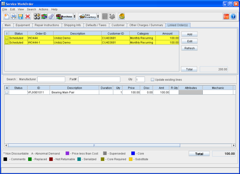Save with the floppy disk icon
240x174 pixels.
[x=20, y=16]
